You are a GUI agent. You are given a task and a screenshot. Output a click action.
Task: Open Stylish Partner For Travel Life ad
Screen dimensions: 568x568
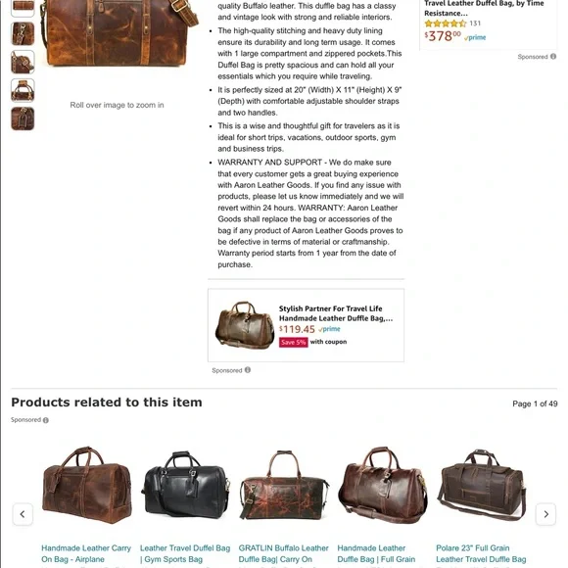coord(336,313)
